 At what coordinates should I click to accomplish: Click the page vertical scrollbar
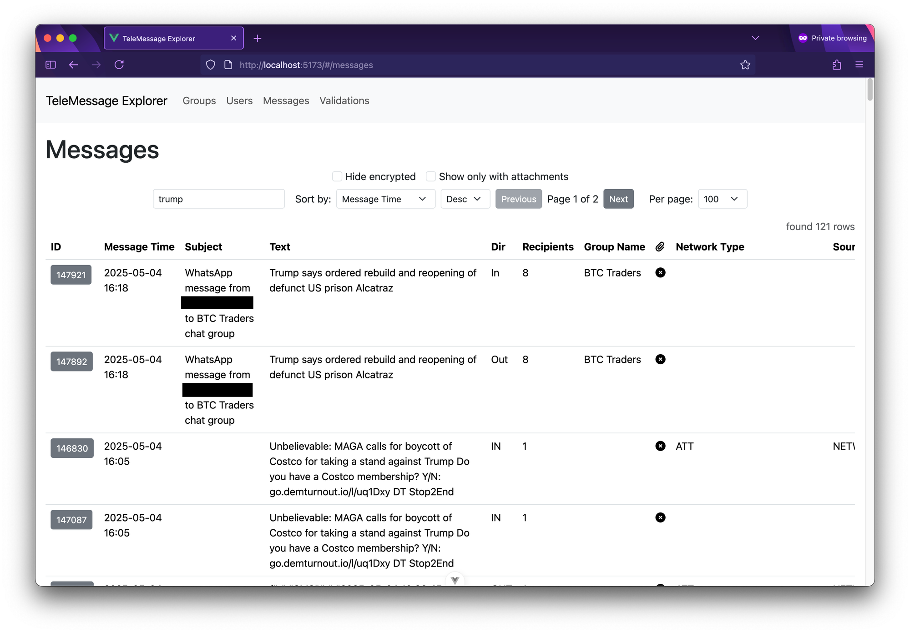click(x=870, y=89)
